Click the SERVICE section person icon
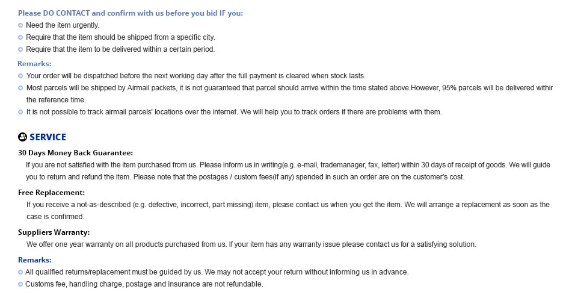Viewport: 572px width, 298px height. point(22,137)
